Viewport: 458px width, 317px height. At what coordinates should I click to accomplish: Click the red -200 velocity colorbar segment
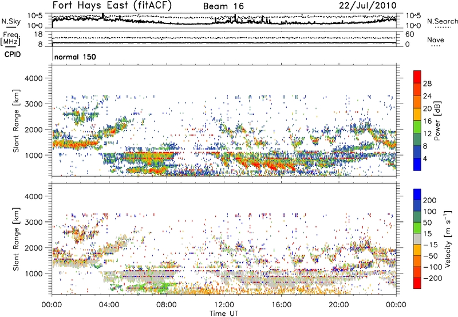[417, 283]
